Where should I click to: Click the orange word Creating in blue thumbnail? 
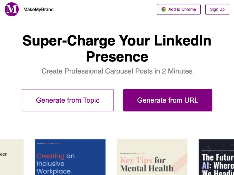tap(51, 156)
